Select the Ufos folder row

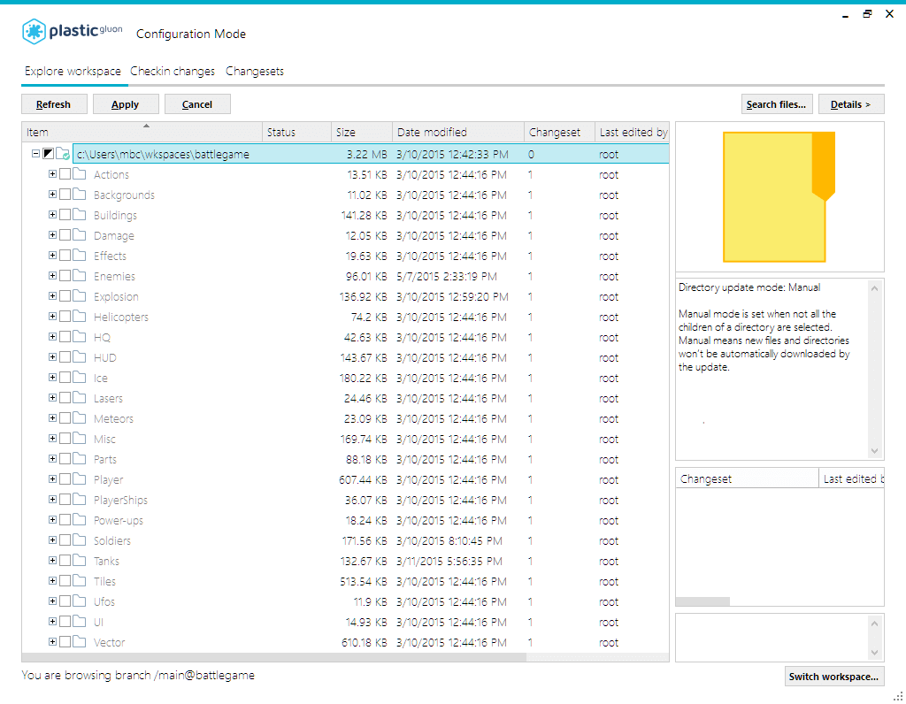point(346,601)
